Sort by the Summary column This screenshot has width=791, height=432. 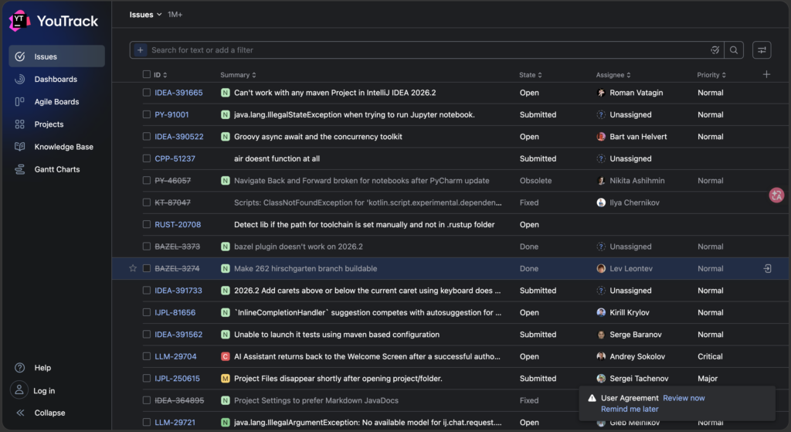pos(238,75)
